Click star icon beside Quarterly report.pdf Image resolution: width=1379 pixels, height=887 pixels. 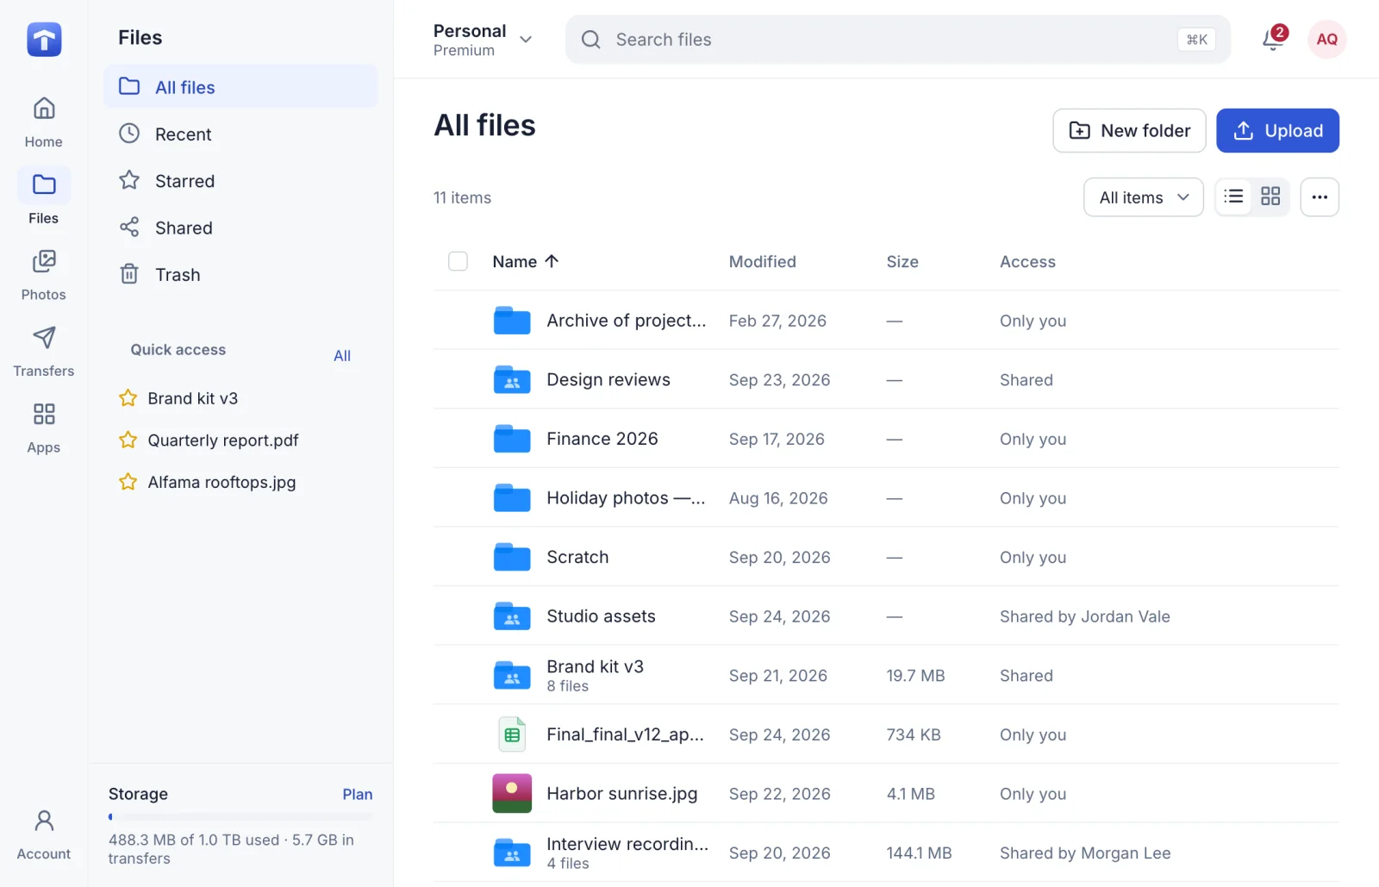[128, 440]
